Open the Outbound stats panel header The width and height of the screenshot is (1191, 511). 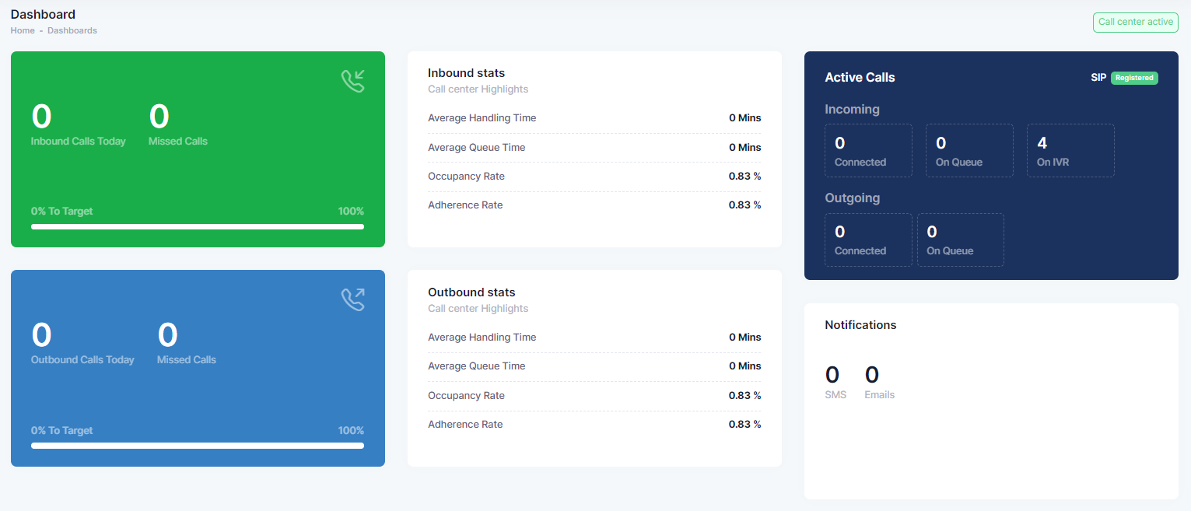click(471, 292)
